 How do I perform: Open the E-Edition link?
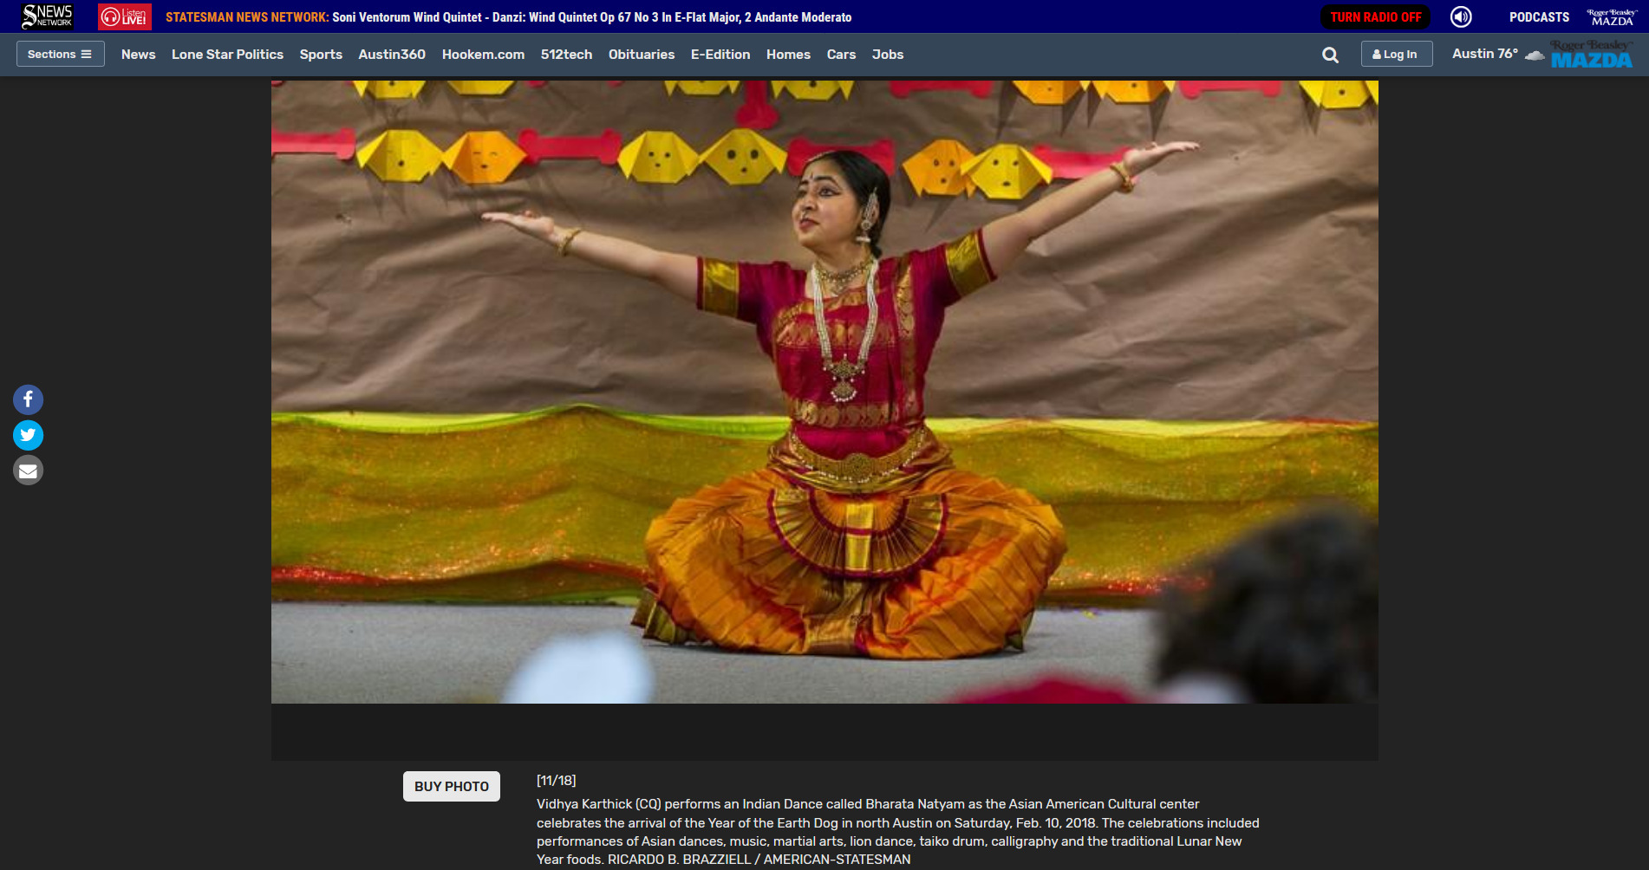pos(720,54)
